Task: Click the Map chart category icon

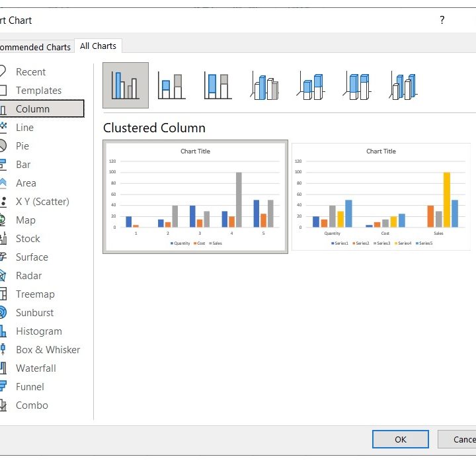Action: (x=3, y=220)
